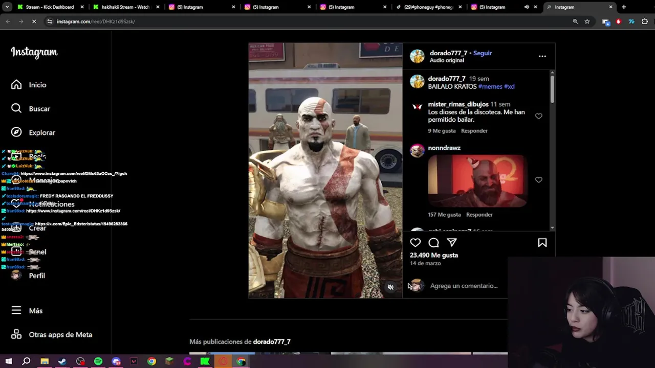Open Spotify from the taskbar
Image resolution: width=655 pixels, height=368 pixels.
click(98, 361)
